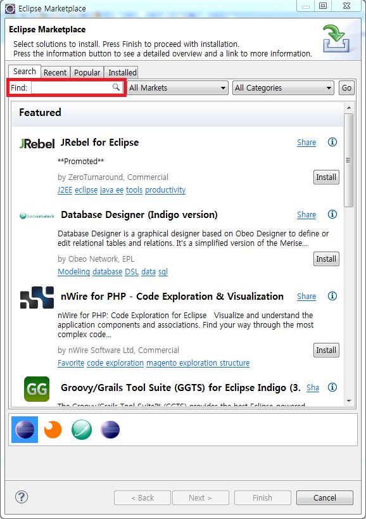Screen dimensions: 366x519
Task: Click the J2EE tag link
Action: [x=65, y=190]
